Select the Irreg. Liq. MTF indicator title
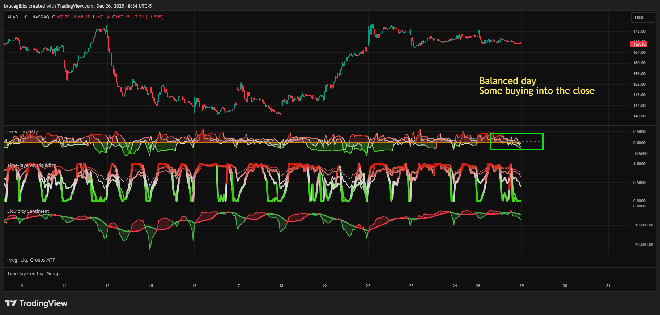The height and width of the screenshot is (315, 660). (x=23, y=132)
